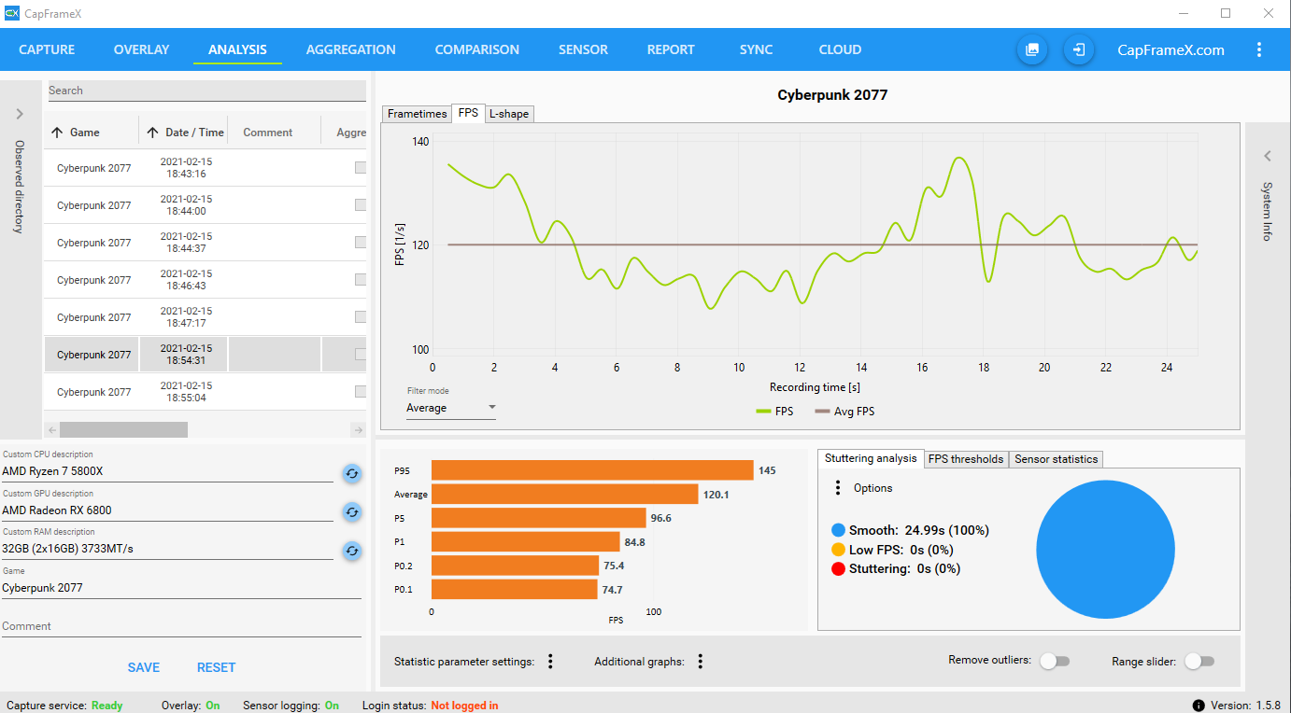Image resolution: width=1291 pixels, height=713 pixels.
Task: Open the COMPARISON tab
Action: click(476, 49)
